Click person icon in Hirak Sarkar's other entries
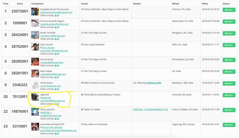This screenshot has width=239, height=138. click(x=56, y=89)
